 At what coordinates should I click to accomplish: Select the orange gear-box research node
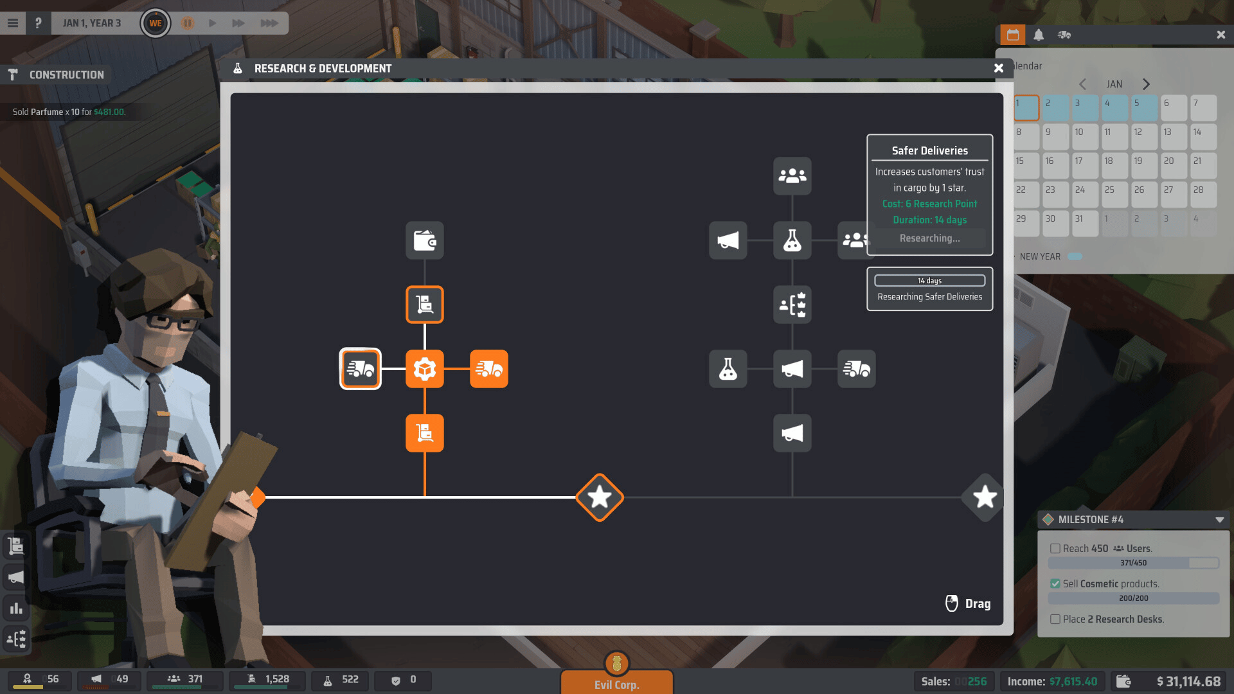coord(424,369)
